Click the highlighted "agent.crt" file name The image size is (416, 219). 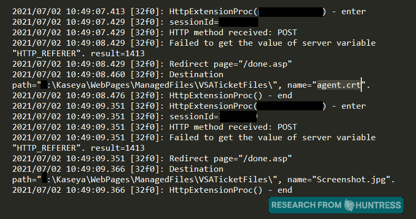coord(339,85)
